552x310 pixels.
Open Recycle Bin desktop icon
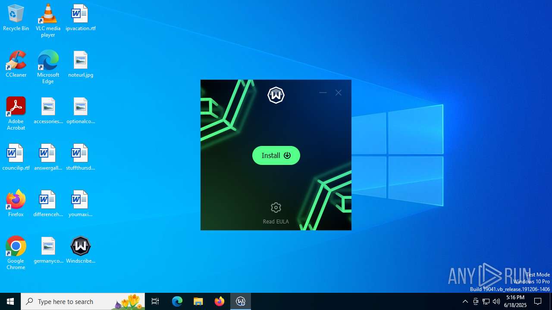[16, 18]
